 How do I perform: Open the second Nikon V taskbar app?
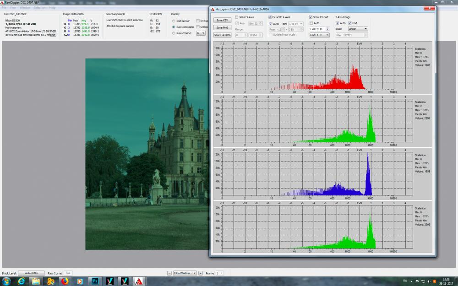tap(125, 281)
